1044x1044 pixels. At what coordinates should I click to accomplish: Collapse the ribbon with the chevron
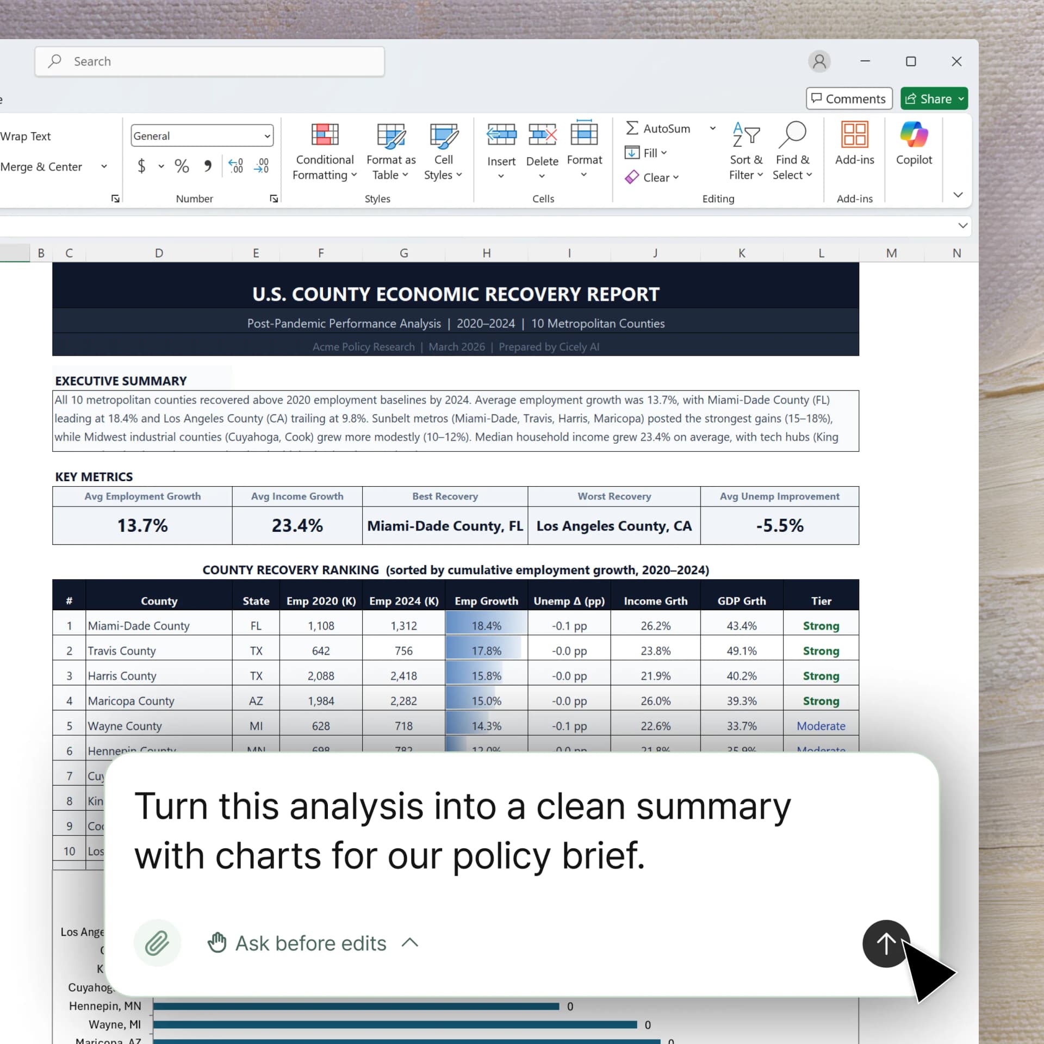(x=958, y=194)
